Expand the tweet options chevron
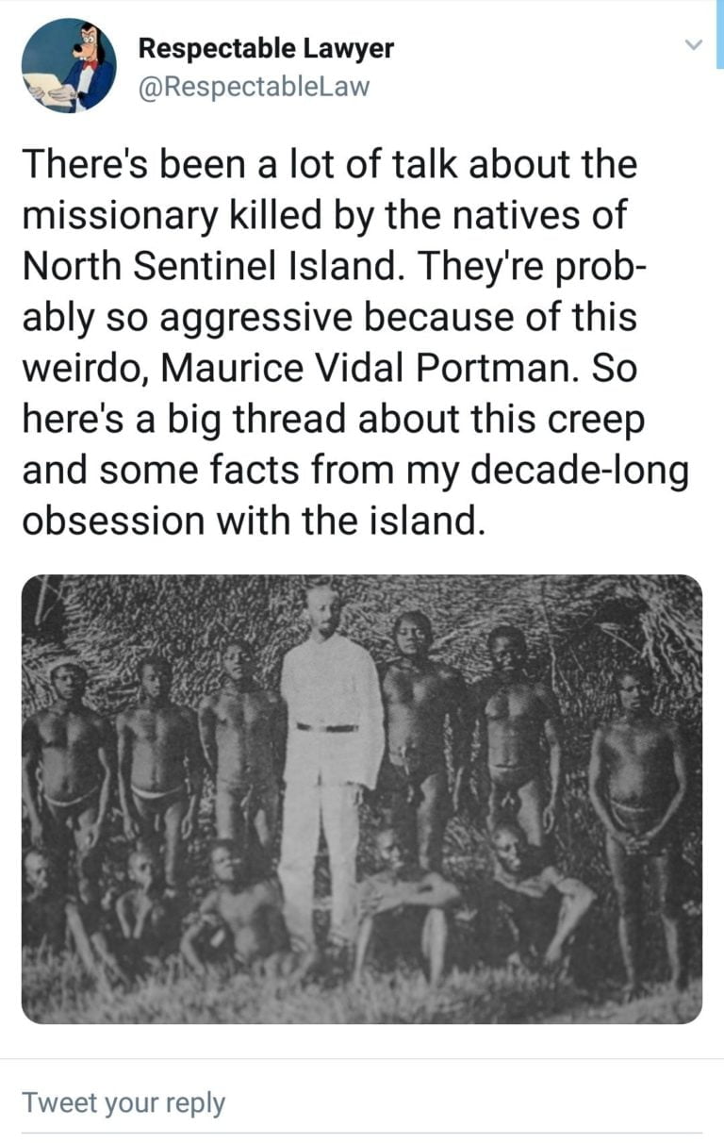This screenshot has width=724, height=1143. coord(694,45)
